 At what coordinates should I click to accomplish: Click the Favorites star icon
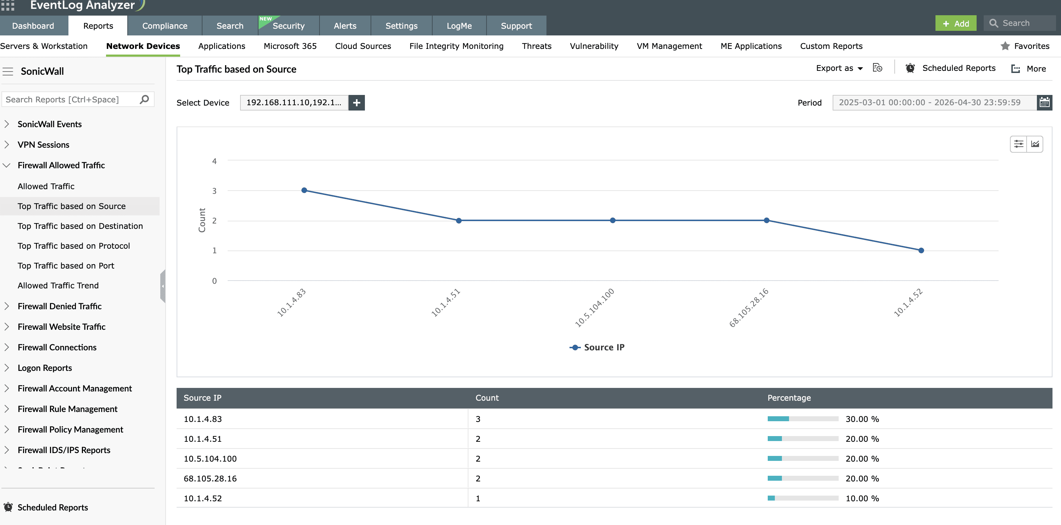click(1005, 46)
